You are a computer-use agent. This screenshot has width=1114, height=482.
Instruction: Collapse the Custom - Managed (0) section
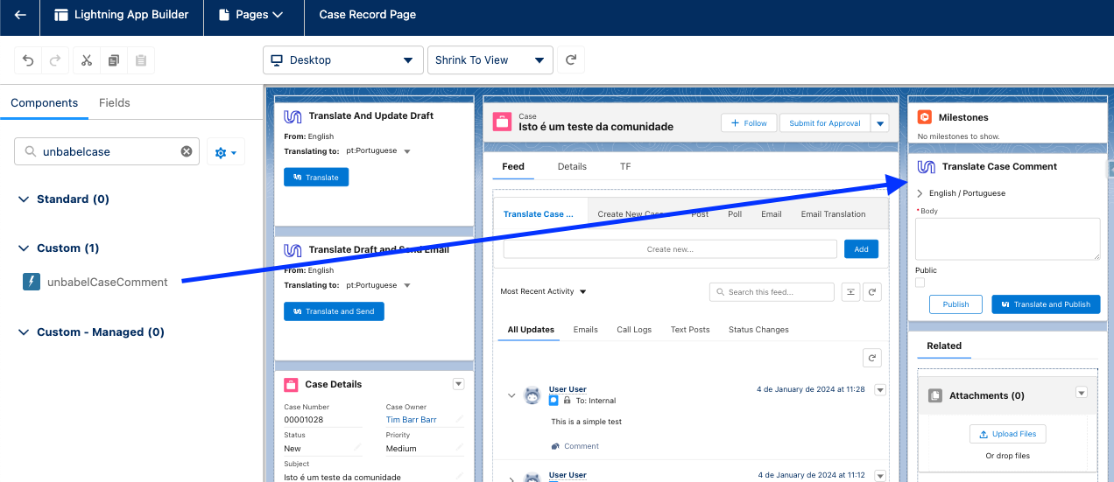pyautogui.click(x=24, y=332)
